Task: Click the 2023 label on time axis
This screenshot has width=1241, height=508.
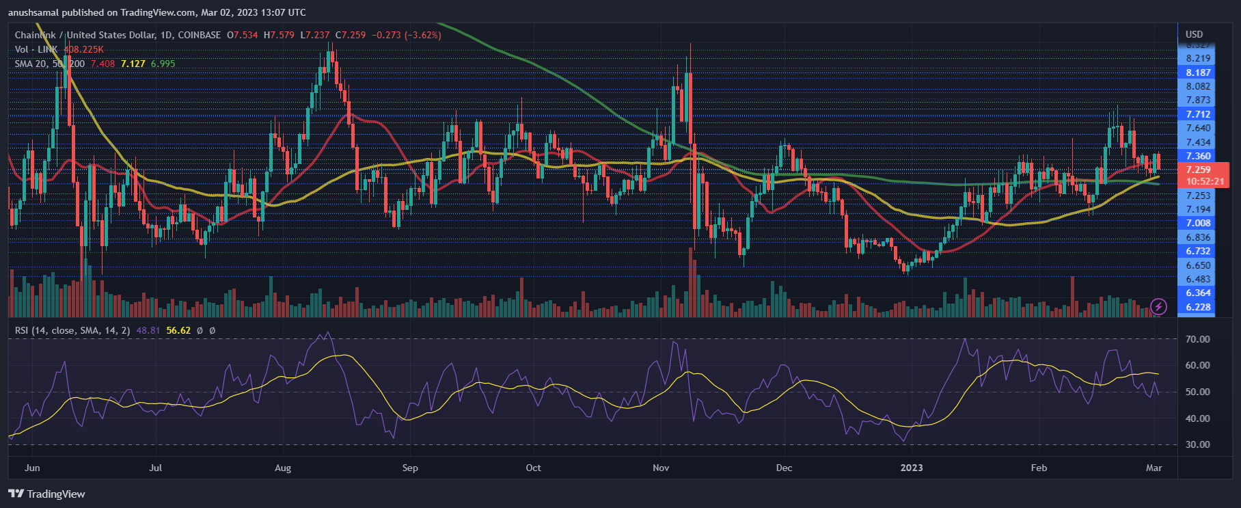Action: point(911,468)
